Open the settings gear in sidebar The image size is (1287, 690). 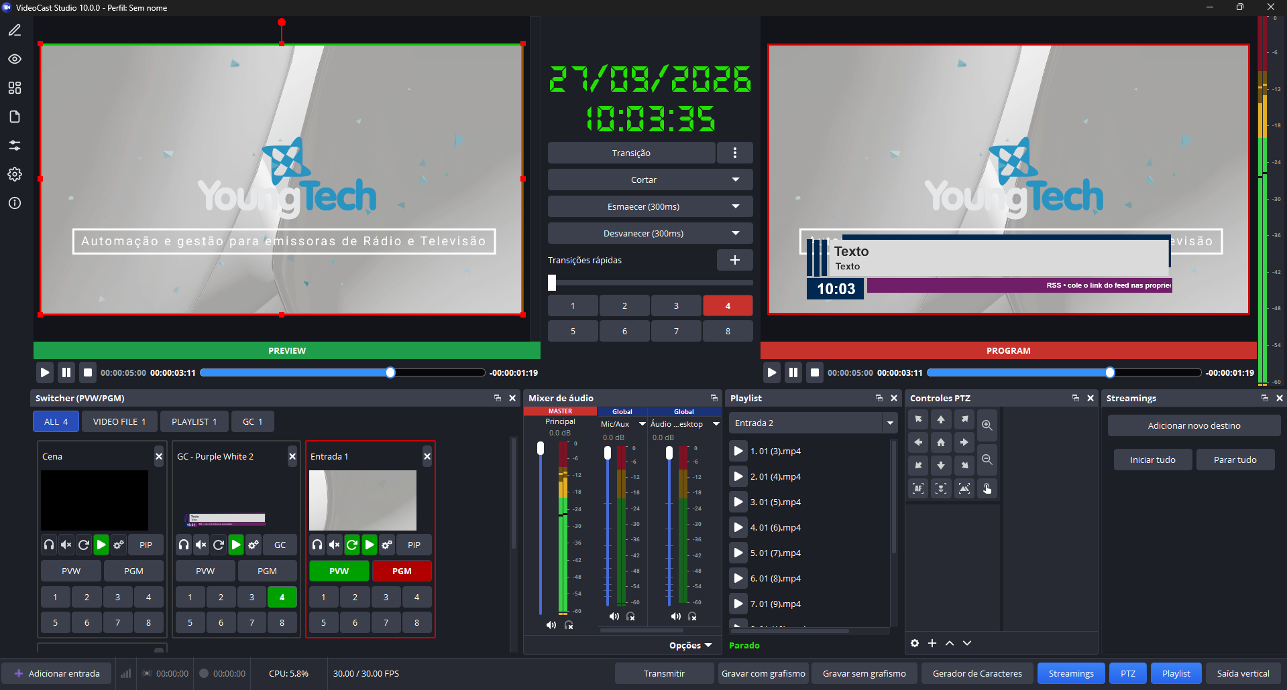click(15, 174)
